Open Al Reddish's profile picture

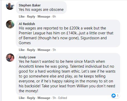pos(10,24)
